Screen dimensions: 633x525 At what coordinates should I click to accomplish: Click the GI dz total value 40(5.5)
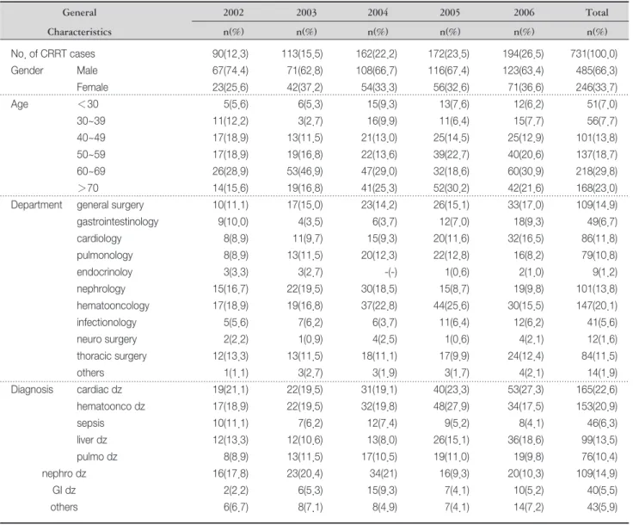[602, 491]
